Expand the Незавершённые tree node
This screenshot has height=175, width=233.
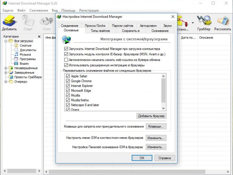(6, 68)
